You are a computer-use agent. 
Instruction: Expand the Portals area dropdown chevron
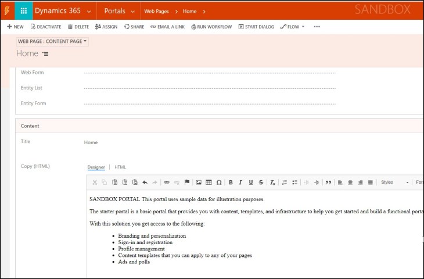click(x=132, y=12)
